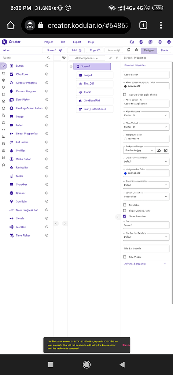Enable the Scrollable checkbox
Viewport: 173px width, 375px height.
125,205
